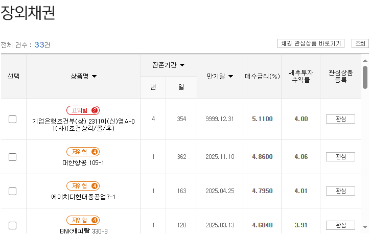Open 채권 관심상품 바로가기 button
371x236 pixels.
point(311,43)
